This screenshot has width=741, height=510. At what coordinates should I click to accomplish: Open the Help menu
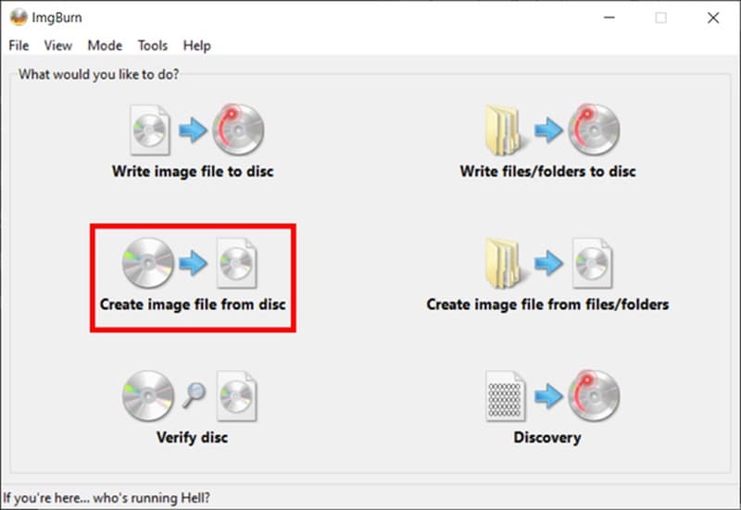click(x=196, y=45)
